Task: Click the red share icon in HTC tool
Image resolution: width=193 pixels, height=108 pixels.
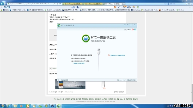Action: (133, 29)
